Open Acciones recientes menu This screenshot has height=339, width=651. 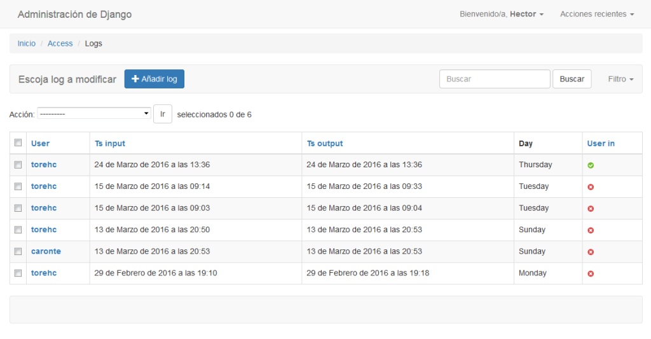tap(596, 14)
